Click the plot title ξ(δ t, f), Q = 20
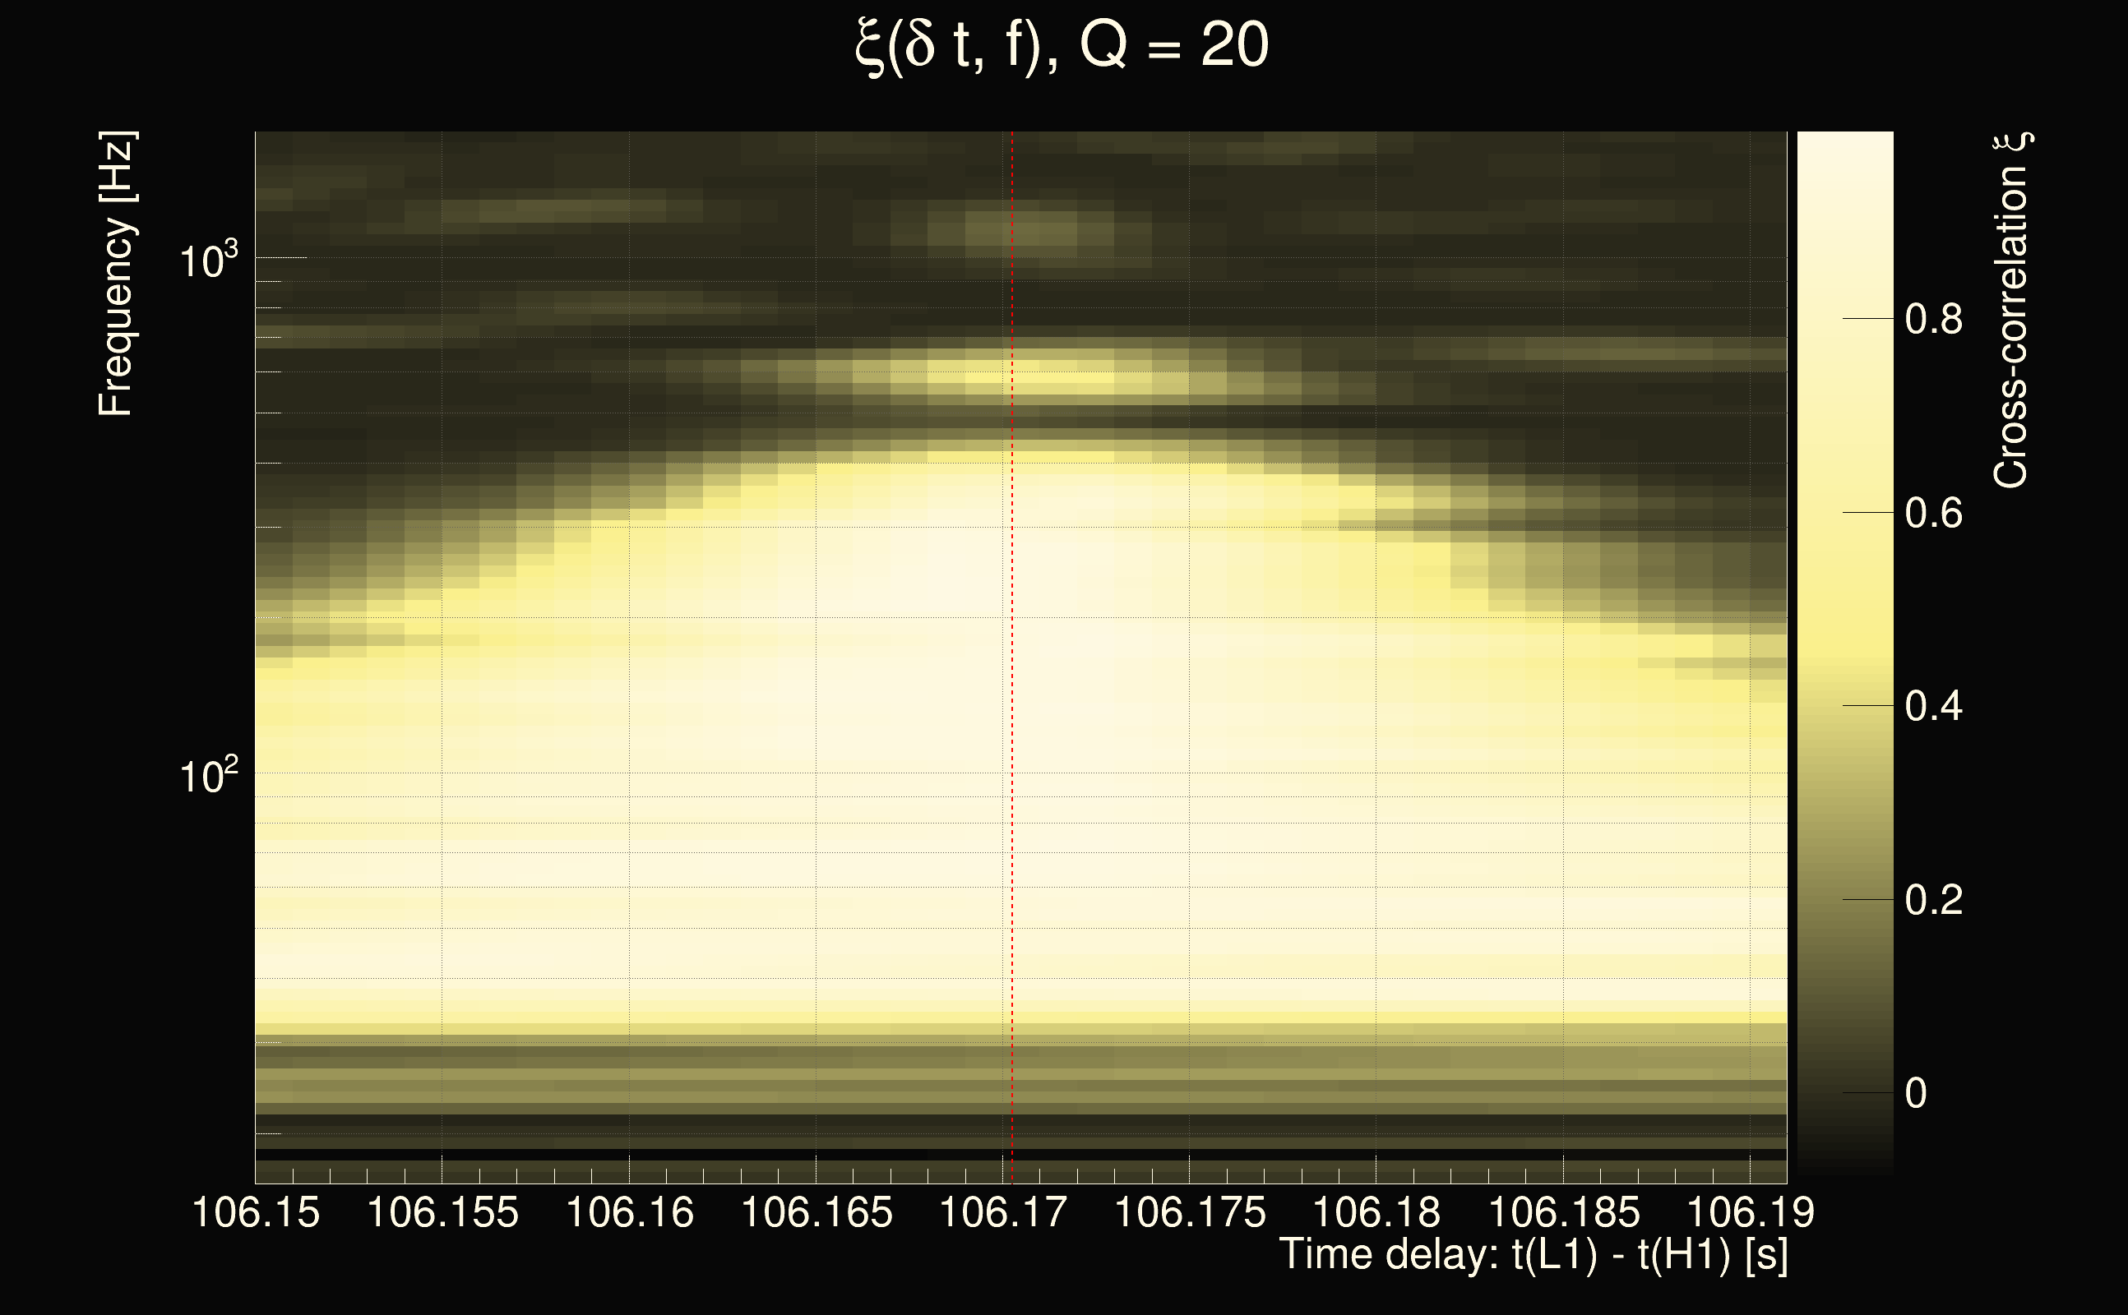Viewport: 2128px width, 1315px height. tap(1062, 45)
